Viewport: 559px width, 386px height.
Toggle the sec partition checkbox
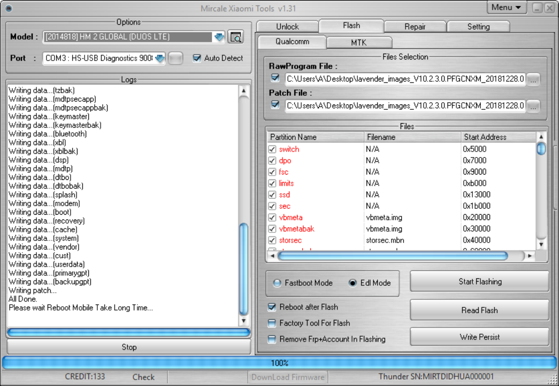272,206
